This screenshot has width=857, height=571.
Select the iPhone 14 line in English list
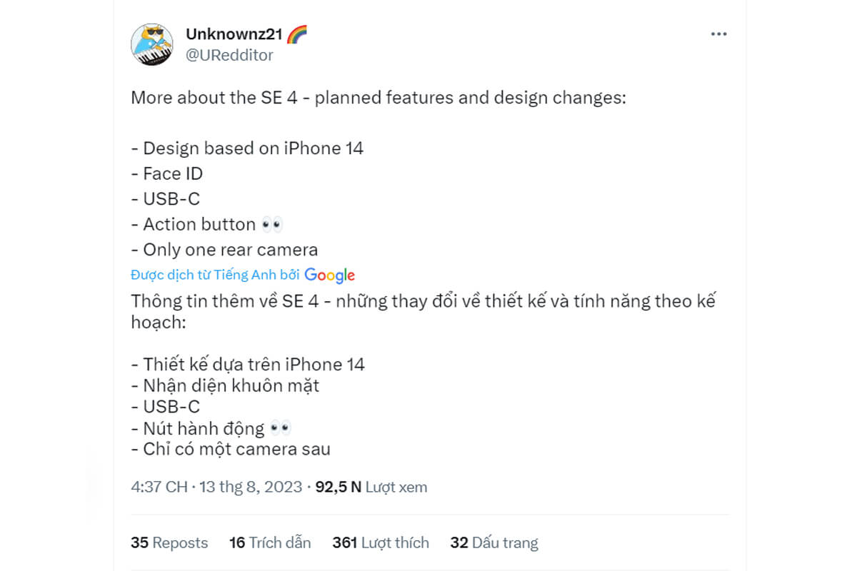247,148
